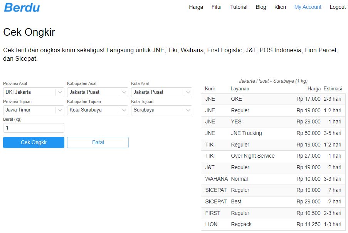Screen dimensions: 348x233
Task: Click the Rp 27.000 TIKI price
Action: [x=308, y=156]
